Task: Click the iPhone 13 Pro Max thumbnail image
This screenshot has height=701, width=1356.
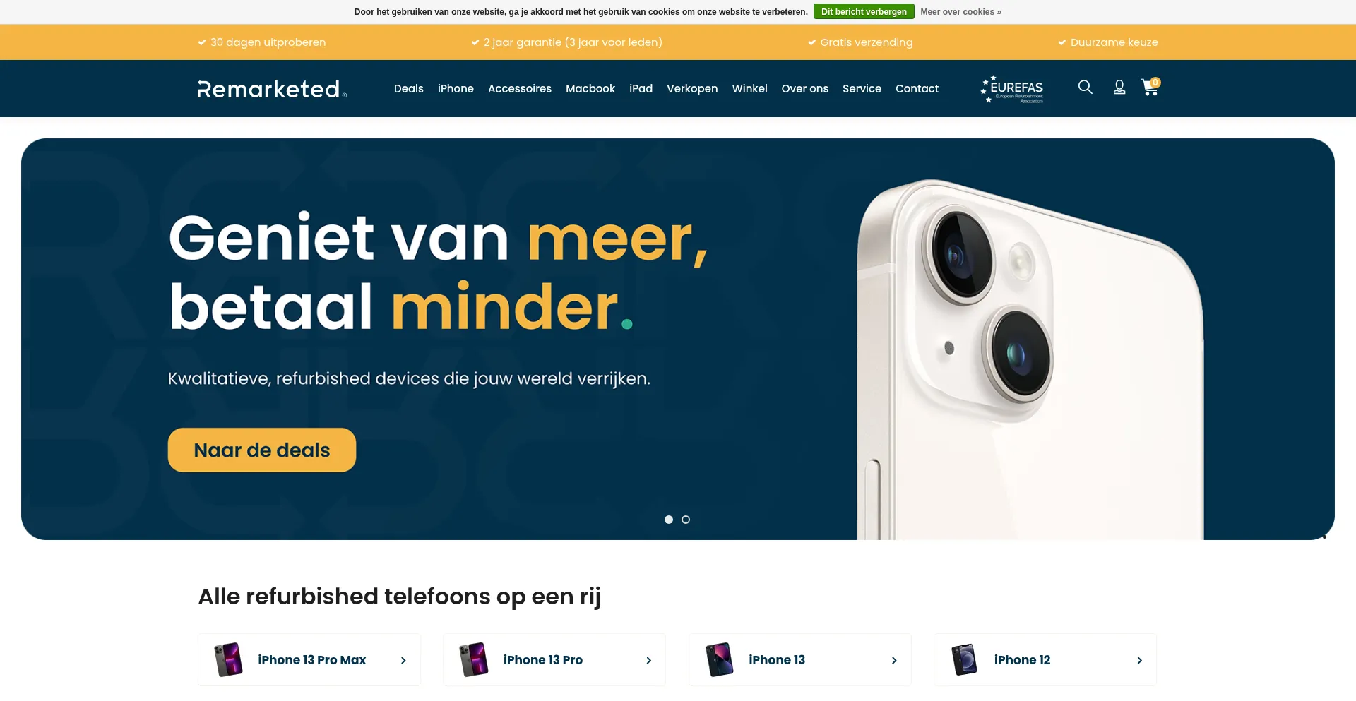Action: 229,660
